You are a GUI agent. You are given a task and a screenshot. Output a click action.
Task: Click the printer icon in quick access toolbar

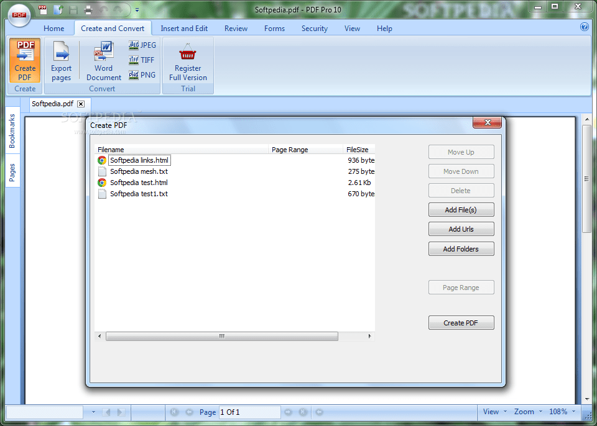[88, 10]
